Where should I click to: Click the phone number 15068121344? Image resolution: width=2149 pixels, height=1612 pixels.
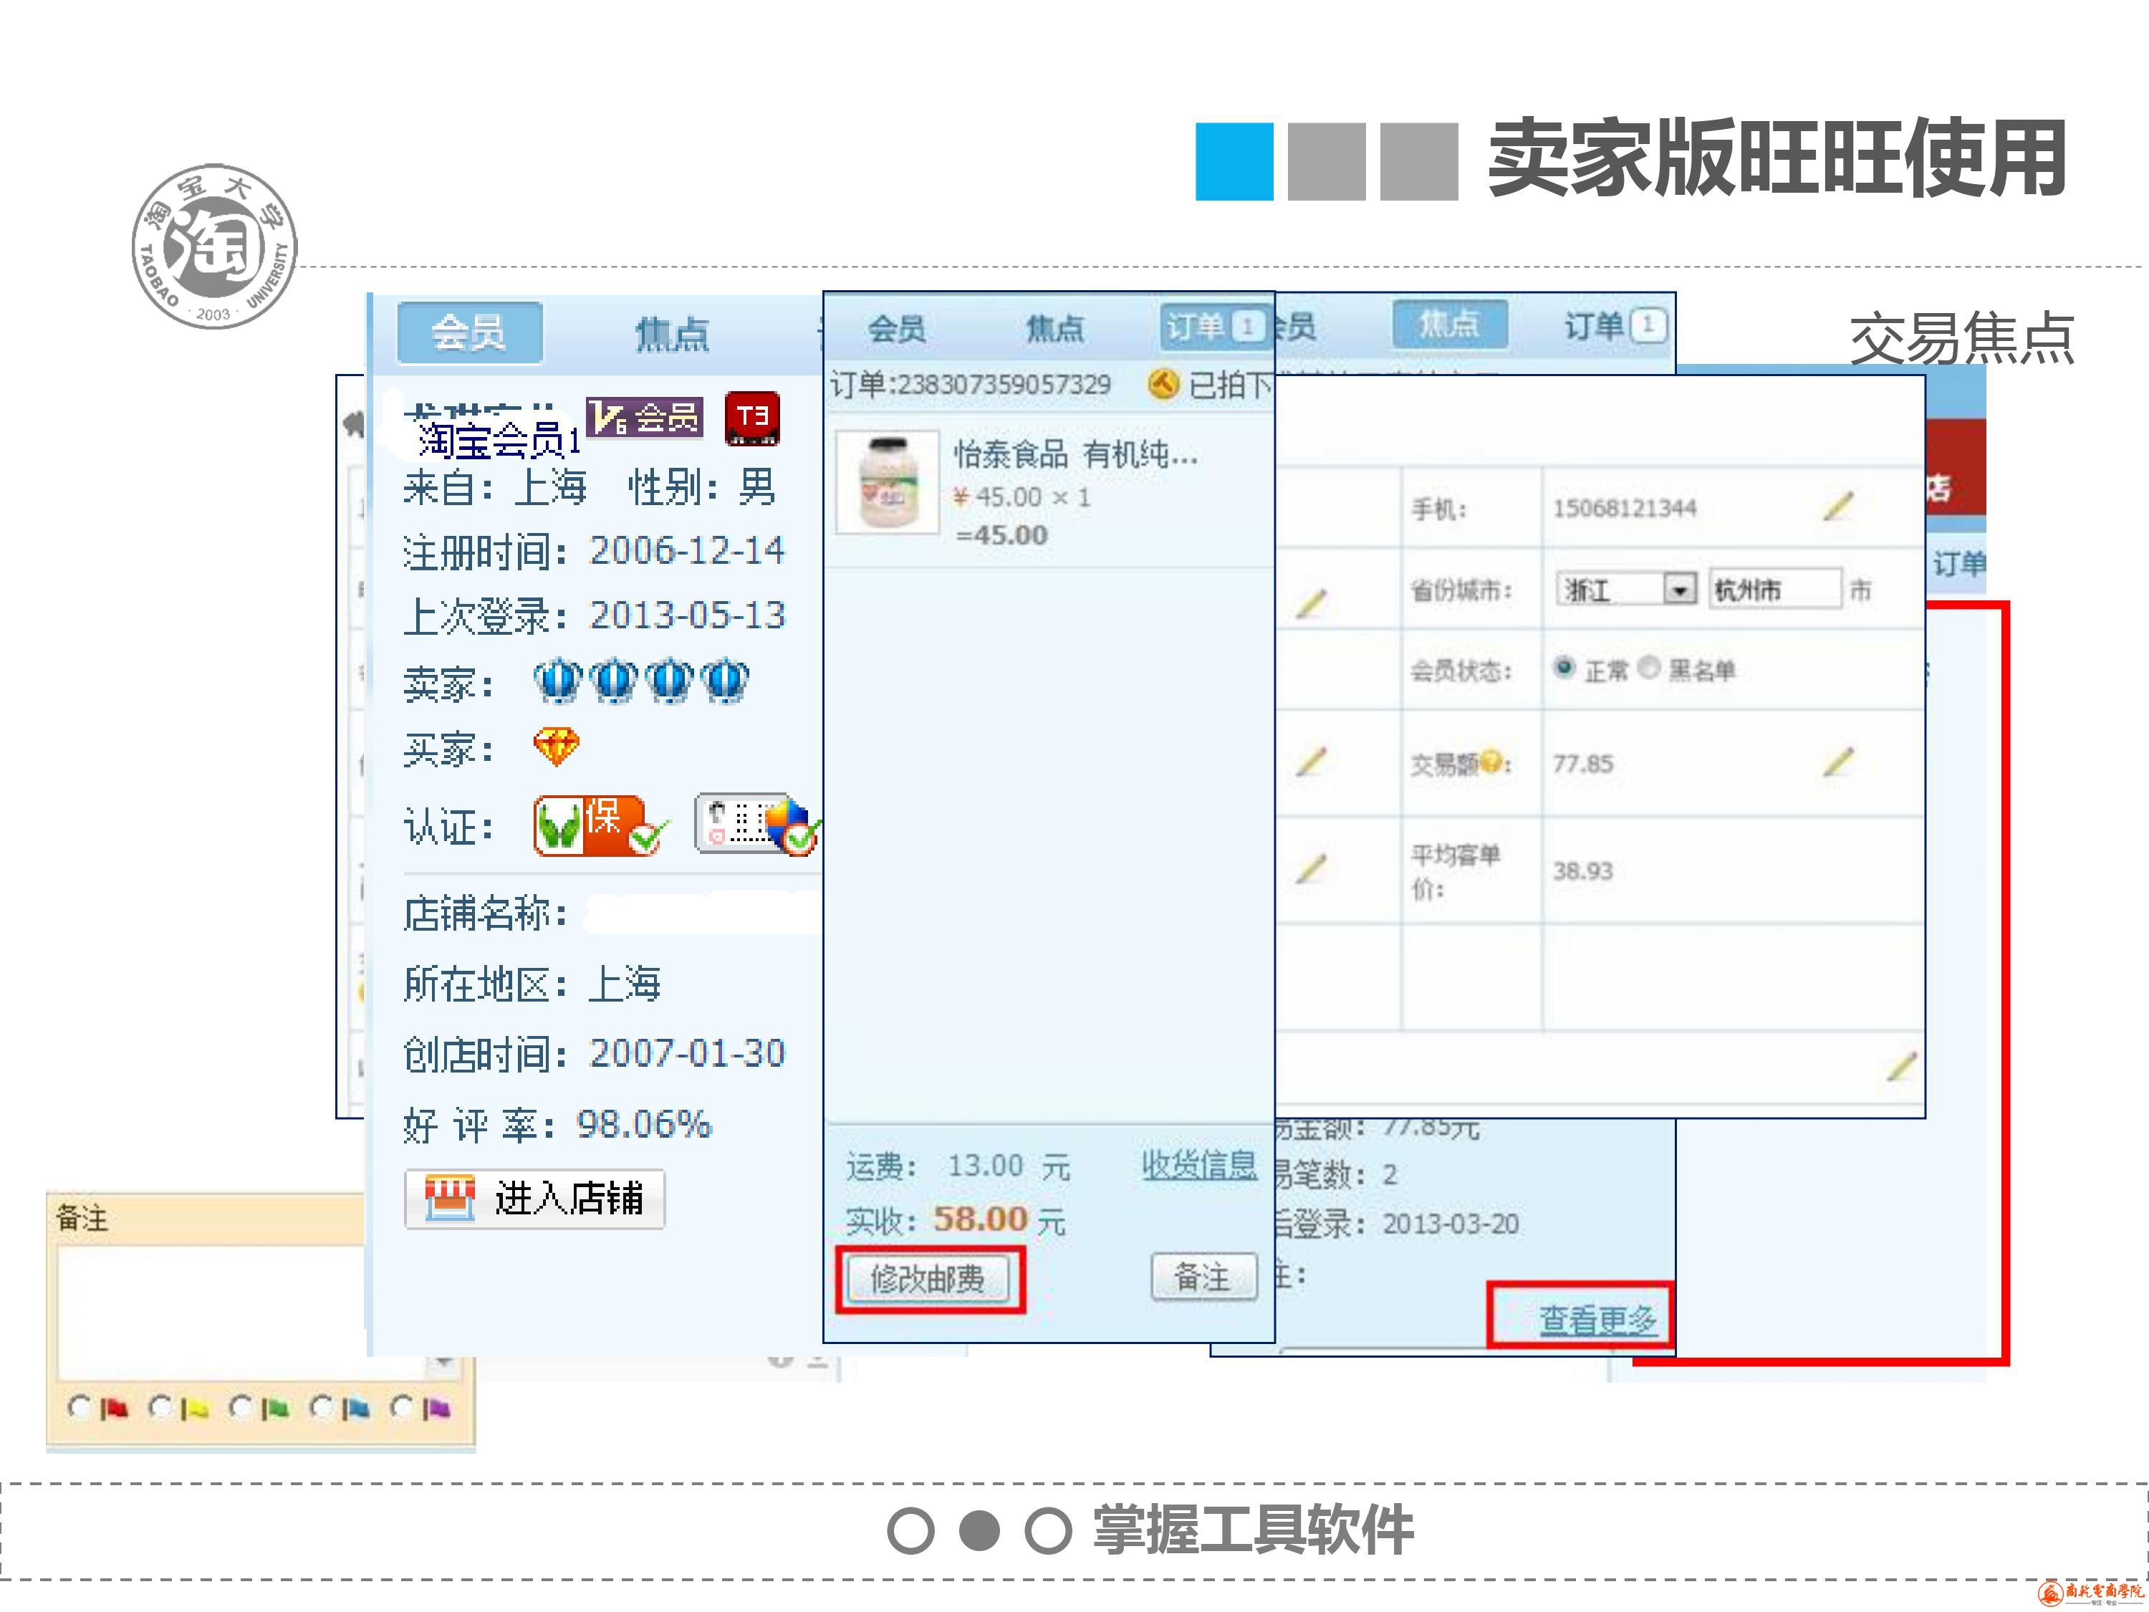tap(1625, 508)
